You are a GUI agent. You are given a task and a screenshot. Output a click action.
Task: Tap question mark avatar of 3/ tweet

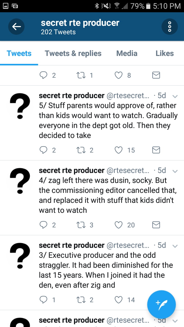(20, 256)
